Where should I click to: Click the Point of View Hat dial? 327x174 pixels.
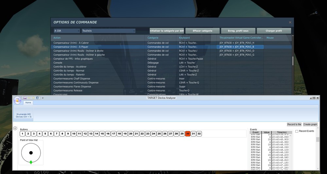pyautogui.click(x=31, y=153)
